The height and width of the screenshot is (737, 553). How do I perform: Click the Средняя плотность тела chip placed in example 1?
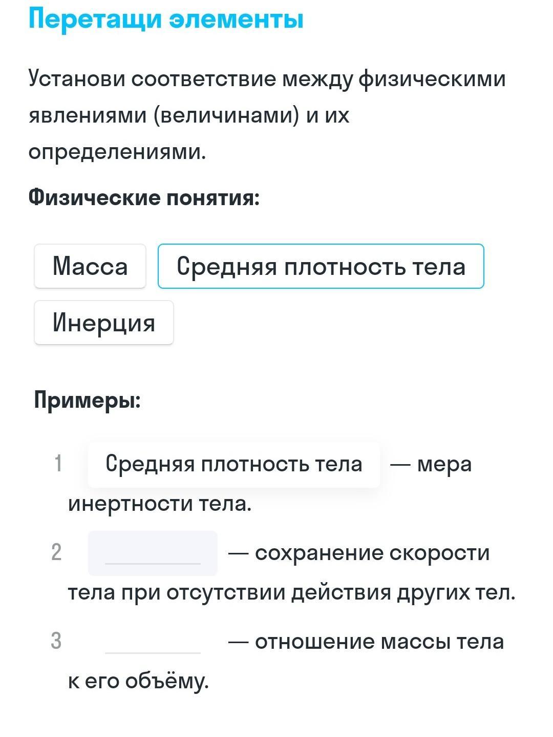pyautogui.click(x=234, y=464)
